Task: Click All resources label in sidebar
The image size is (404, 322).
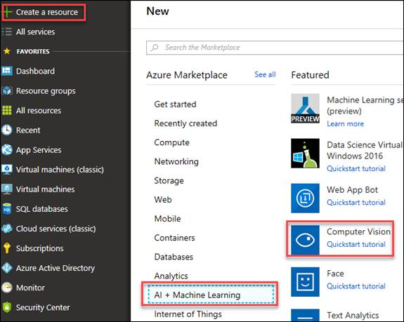Action: tap(39, 110)
